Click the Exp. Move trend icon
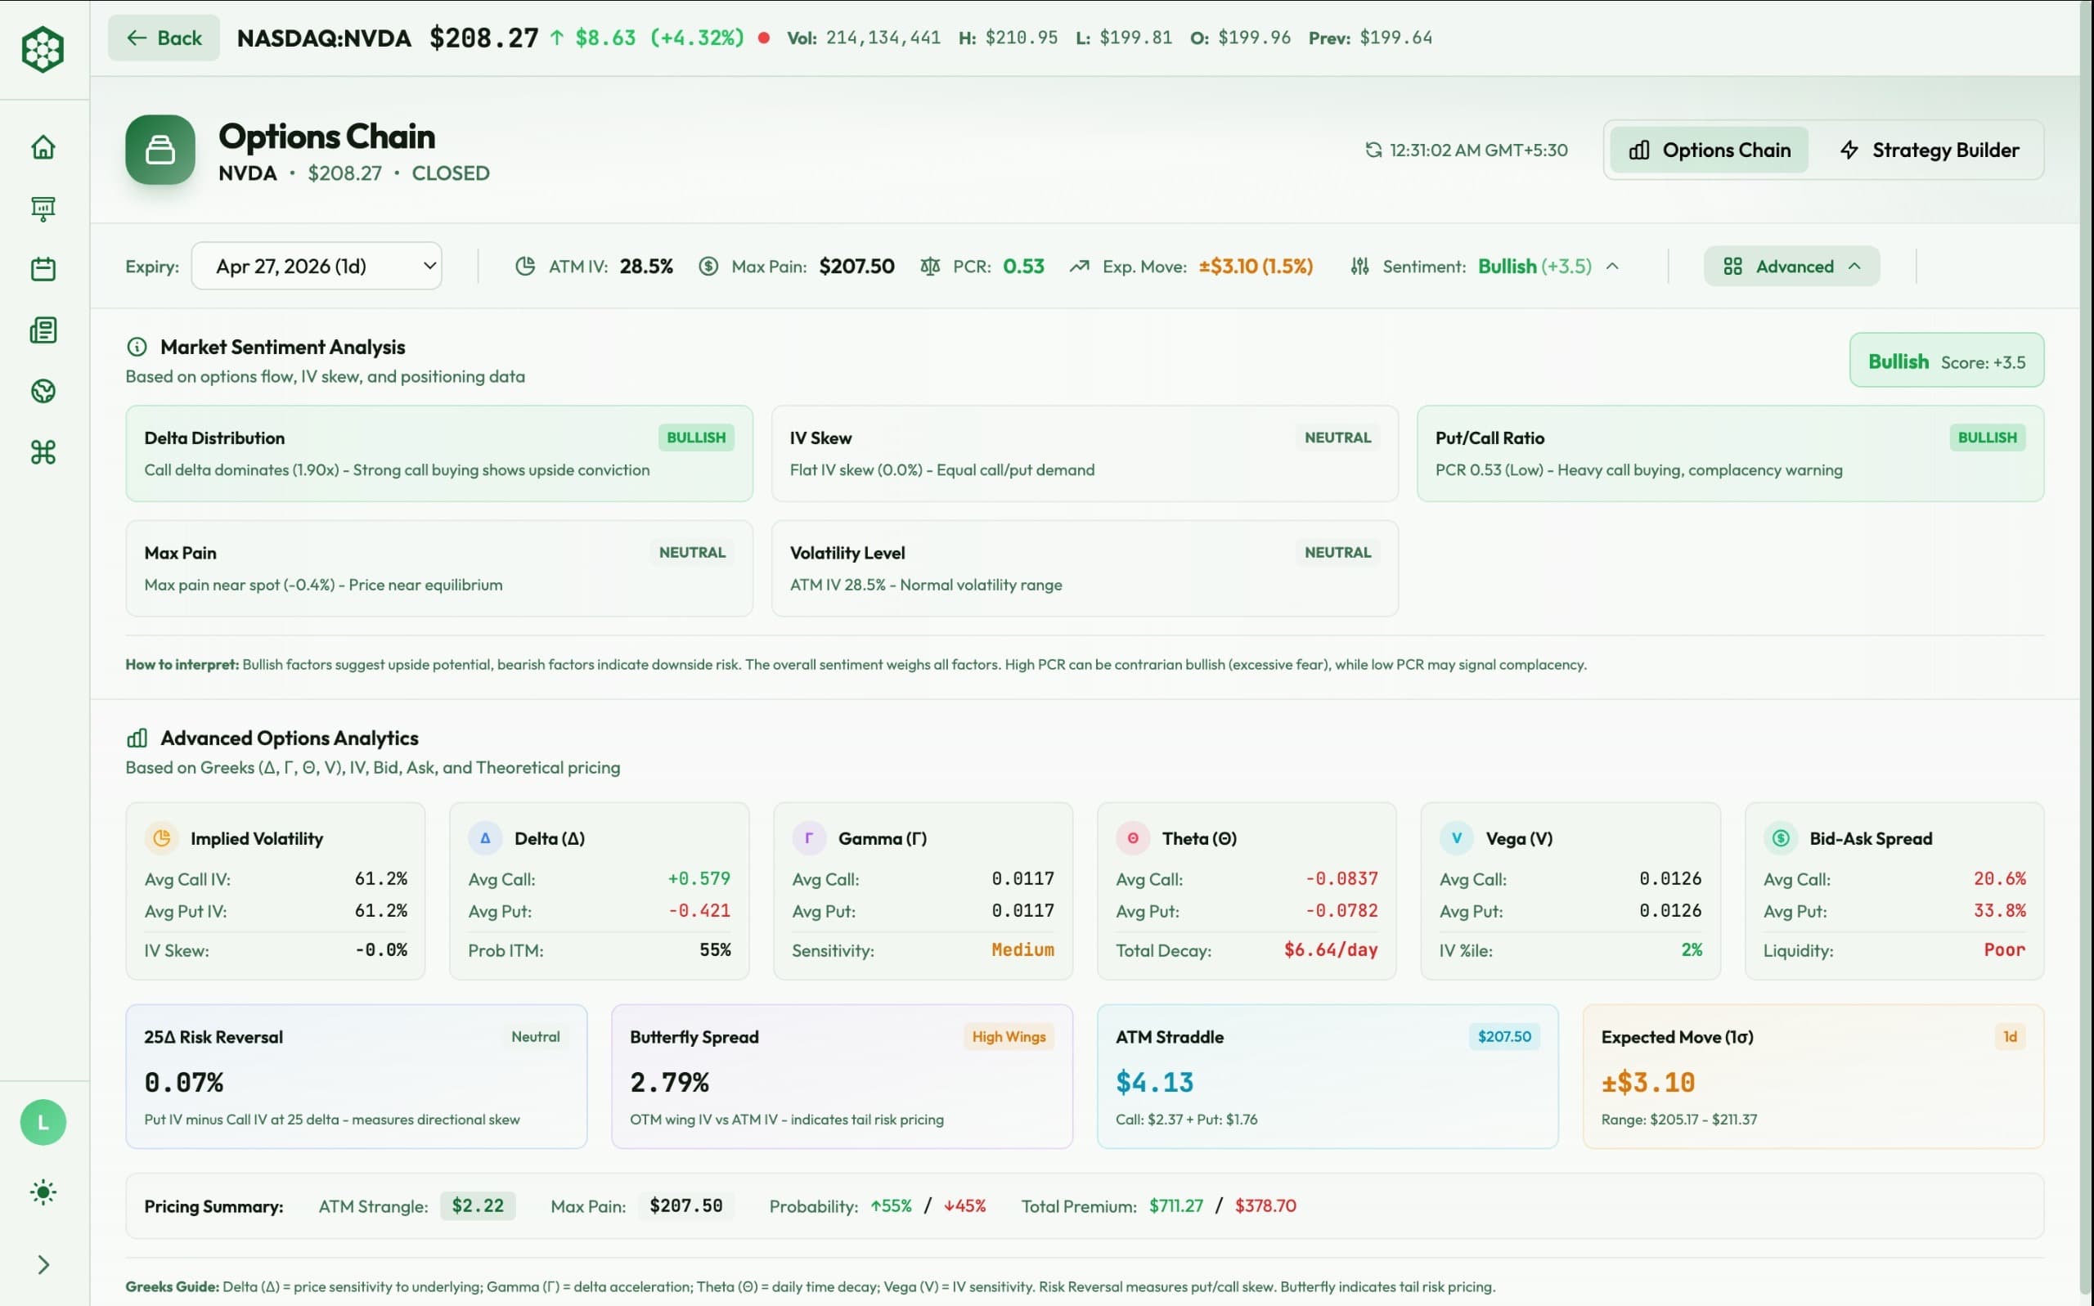This screenshot has width=2094, height=1306. pyautogui.click(x=1079, y=266)
